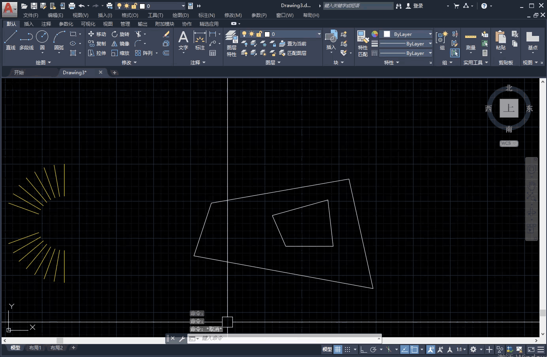
Task: Expand the Utilities (实用工具) panel
Action: click(476, 62)
